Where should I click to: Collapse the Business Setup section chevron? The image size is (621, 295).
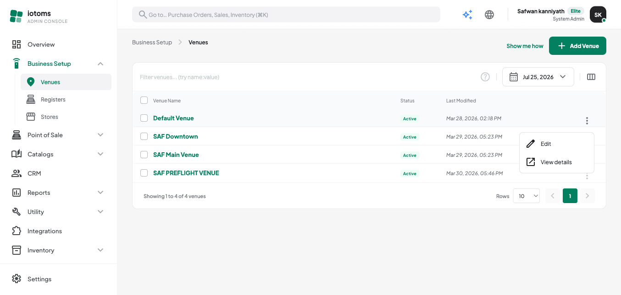click(x=100, y=64)
